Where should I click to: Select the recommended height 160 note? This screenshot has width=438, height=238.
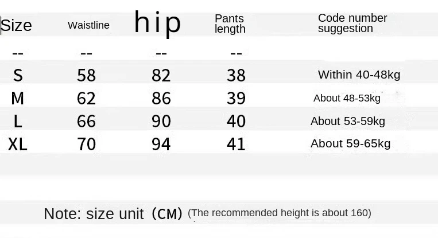coord(280,213)
